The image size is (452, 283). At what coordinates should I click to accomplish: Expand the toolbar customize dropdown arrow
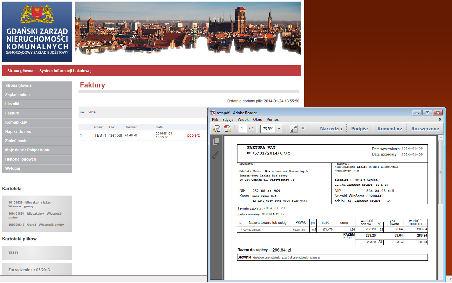[303, 129]
